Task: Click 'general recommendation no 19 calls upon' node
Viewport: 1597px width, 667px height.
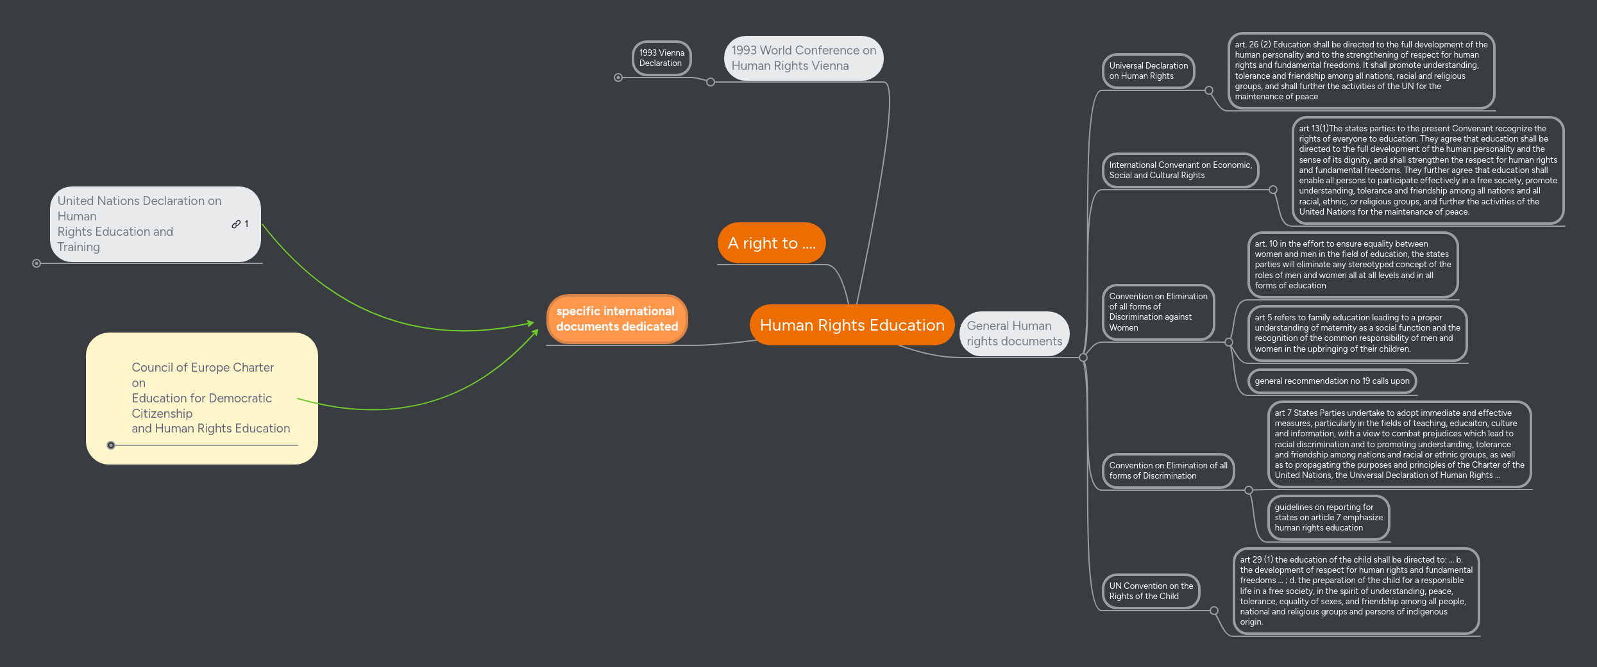Action: (1331, 381)
